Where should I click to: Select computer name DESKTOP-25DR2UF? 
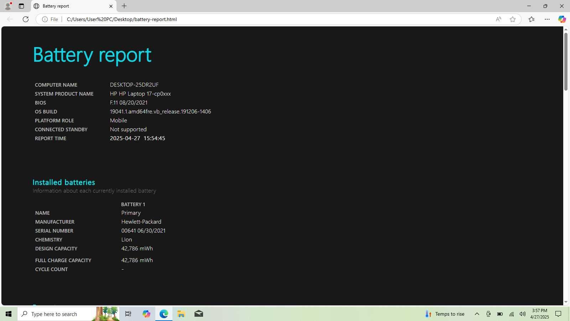tap(134, 85)
